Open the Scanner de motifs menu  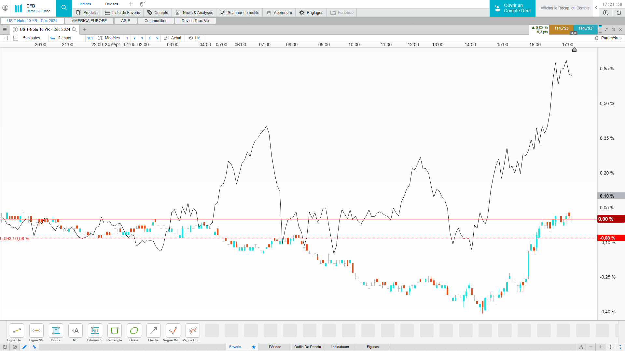(x=240, y=13)
